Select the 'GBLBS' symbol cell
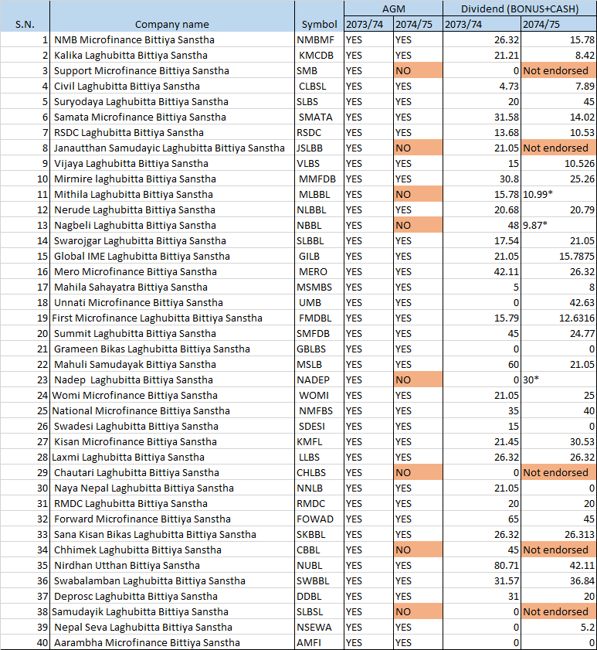Screen dimensions: 597x650 (319, 349)
